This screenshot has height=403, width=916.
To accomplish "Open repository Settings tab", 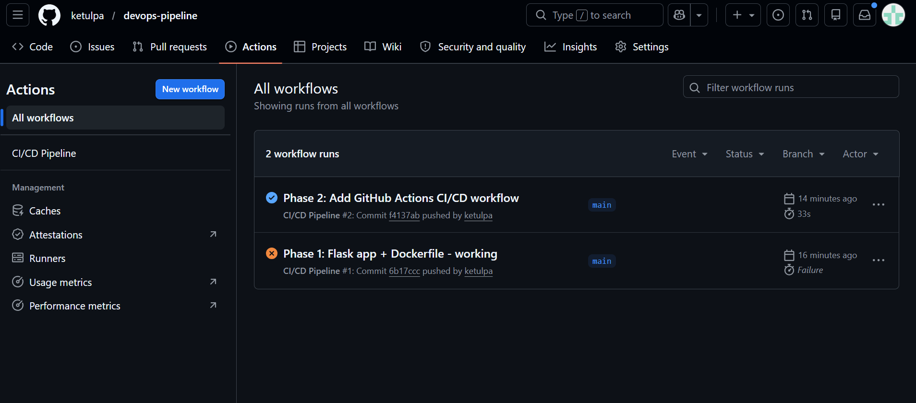I will pyautogui.click(x=642, y=47).
